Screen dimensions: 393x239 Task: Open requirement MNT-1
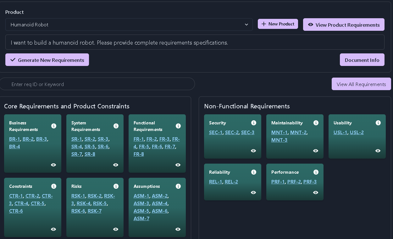click(x=280, y=132)
